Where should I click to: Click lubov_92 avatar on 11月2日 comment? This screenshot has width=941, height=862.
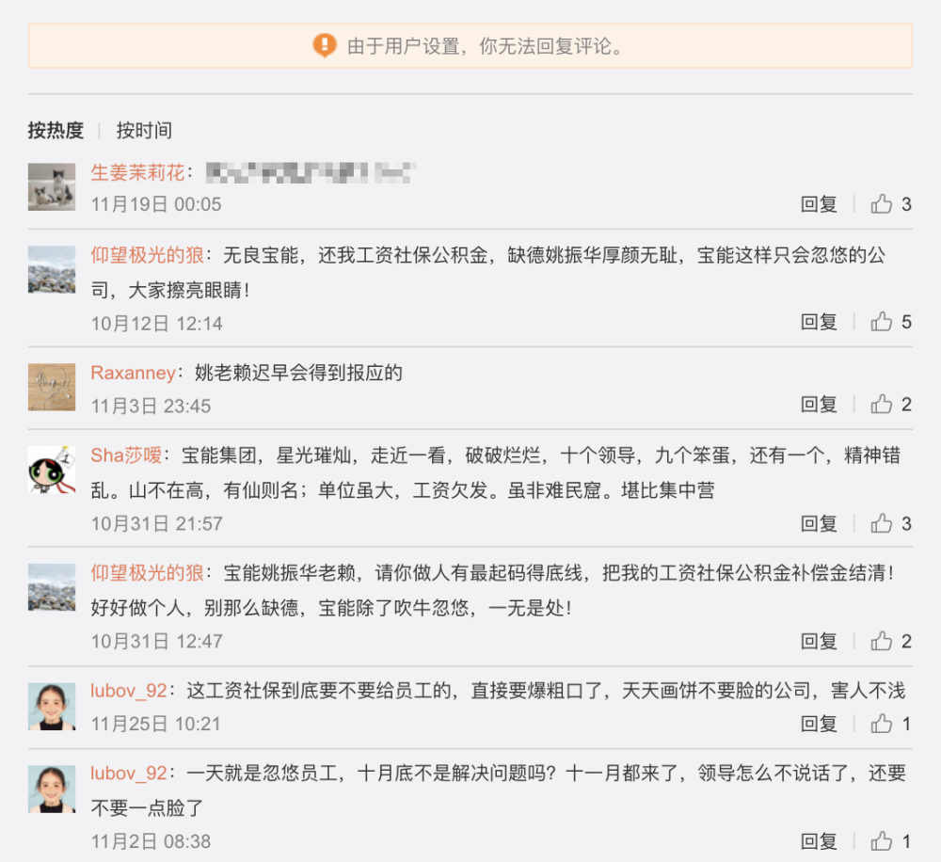point(52,789)
